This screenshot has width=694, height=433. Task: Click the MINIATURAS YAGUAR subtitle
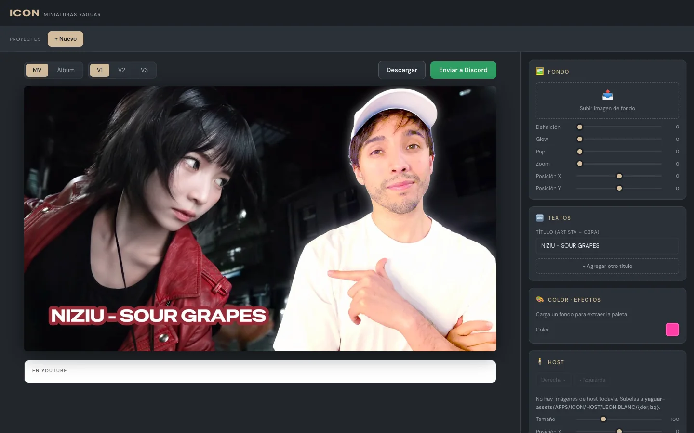tap(72, 15)
